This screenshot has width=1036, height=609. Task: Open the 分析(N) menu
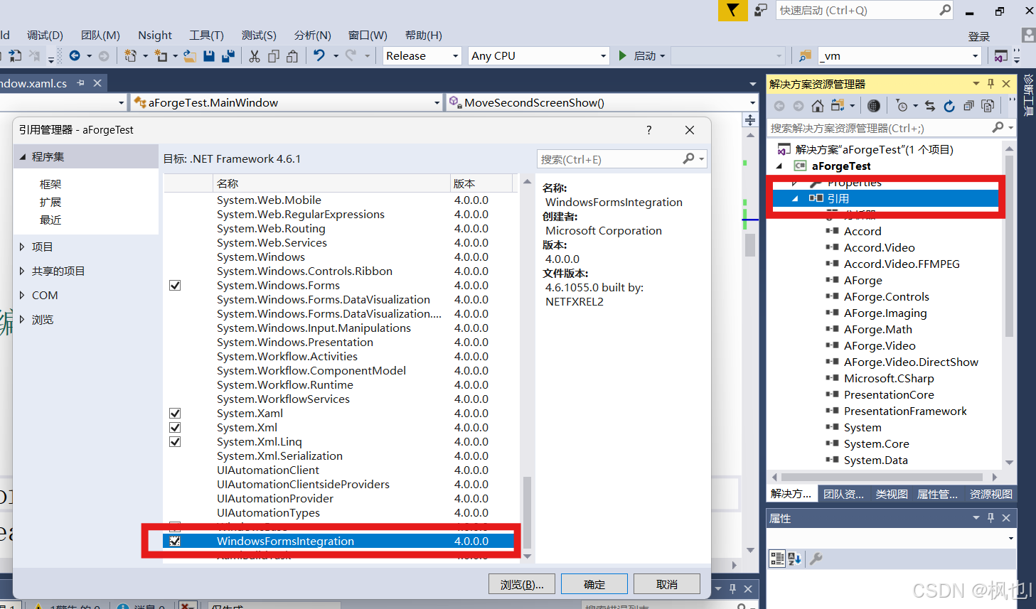click(312, 35)
